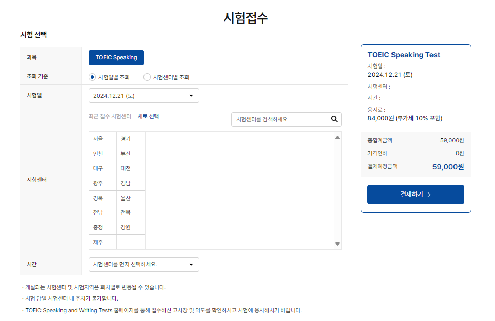The height and width of the screenshot is (321, 495).
Task: Choose the 울산 region cell
Action: (130, 198)
